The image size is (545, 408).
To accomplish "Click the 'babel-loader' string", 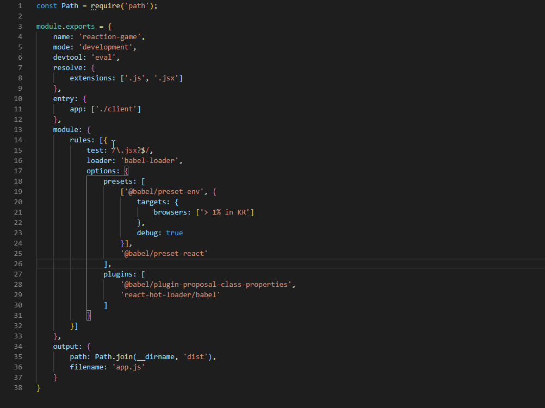I will [x=150, y=160].
